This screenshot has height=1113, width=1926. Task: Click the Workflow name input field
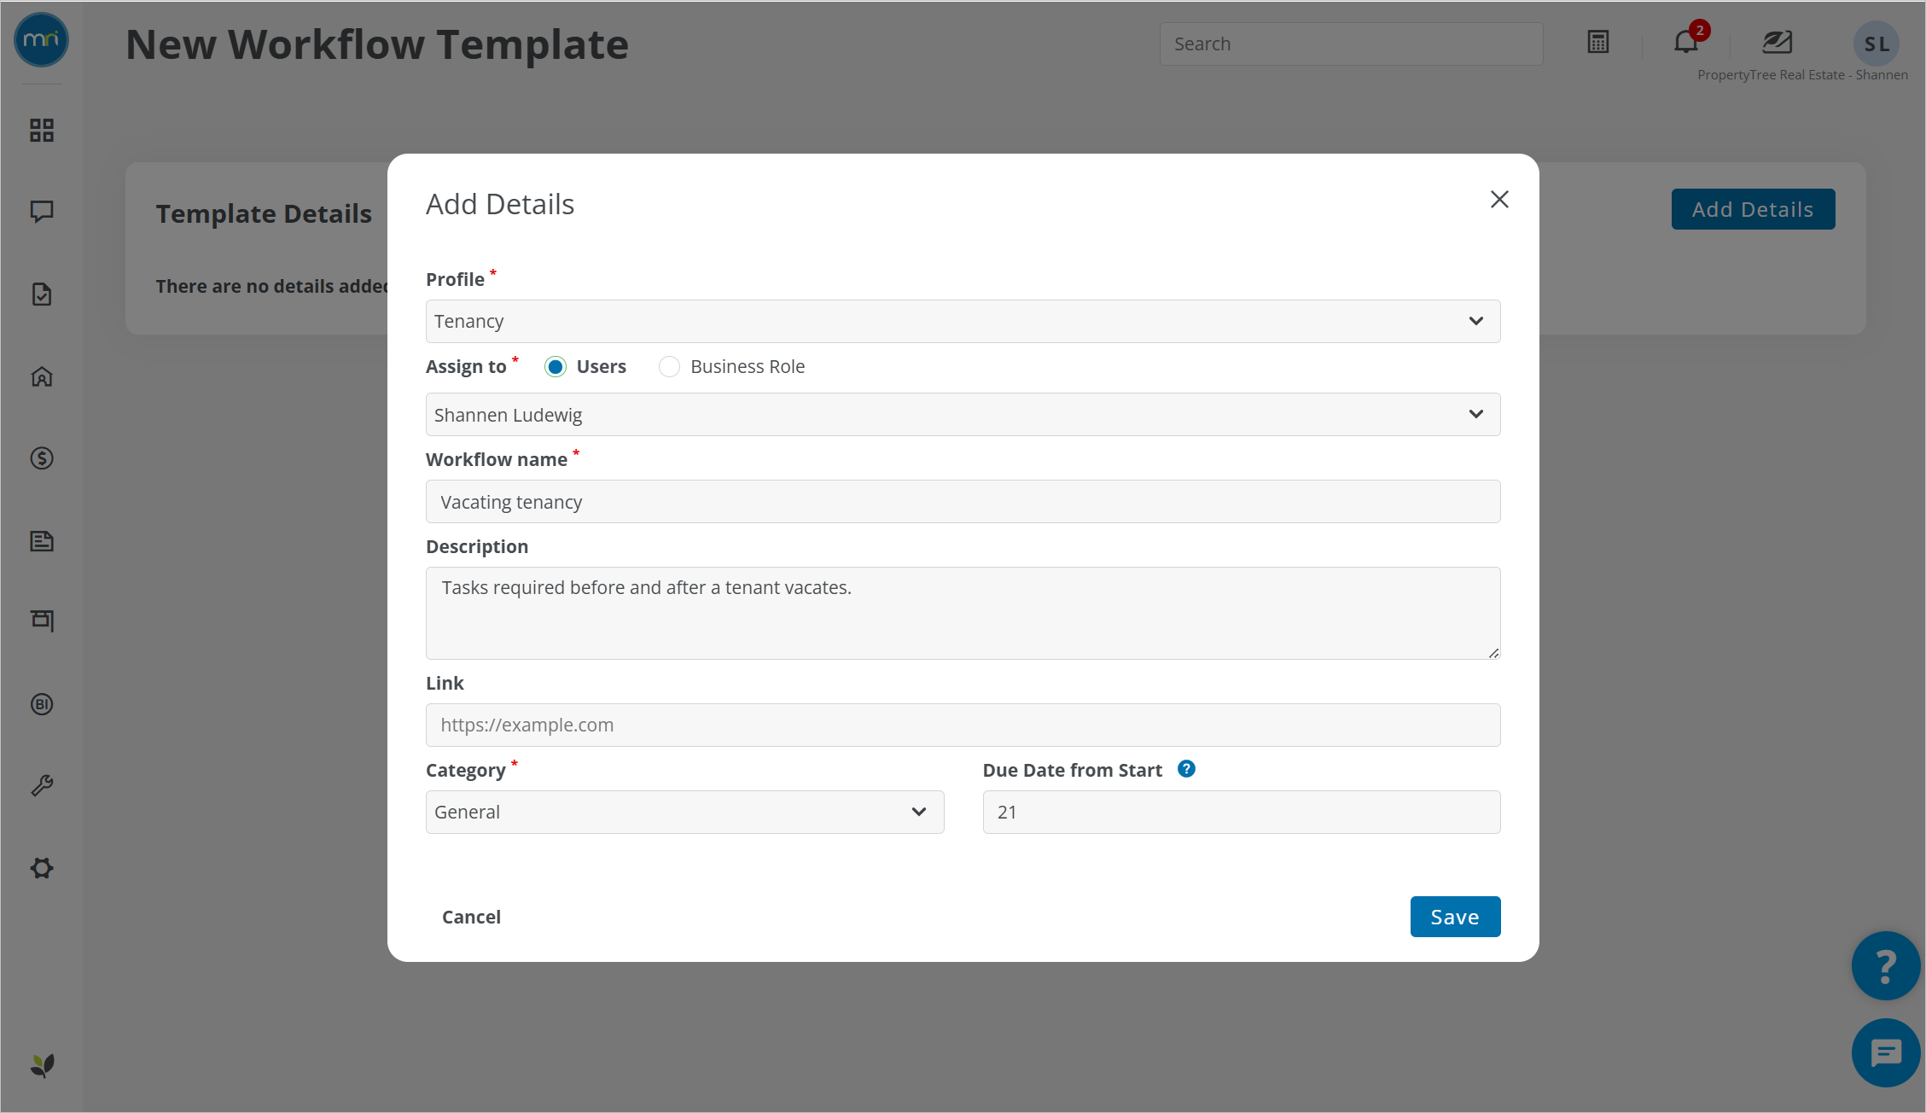coord(963,502)
